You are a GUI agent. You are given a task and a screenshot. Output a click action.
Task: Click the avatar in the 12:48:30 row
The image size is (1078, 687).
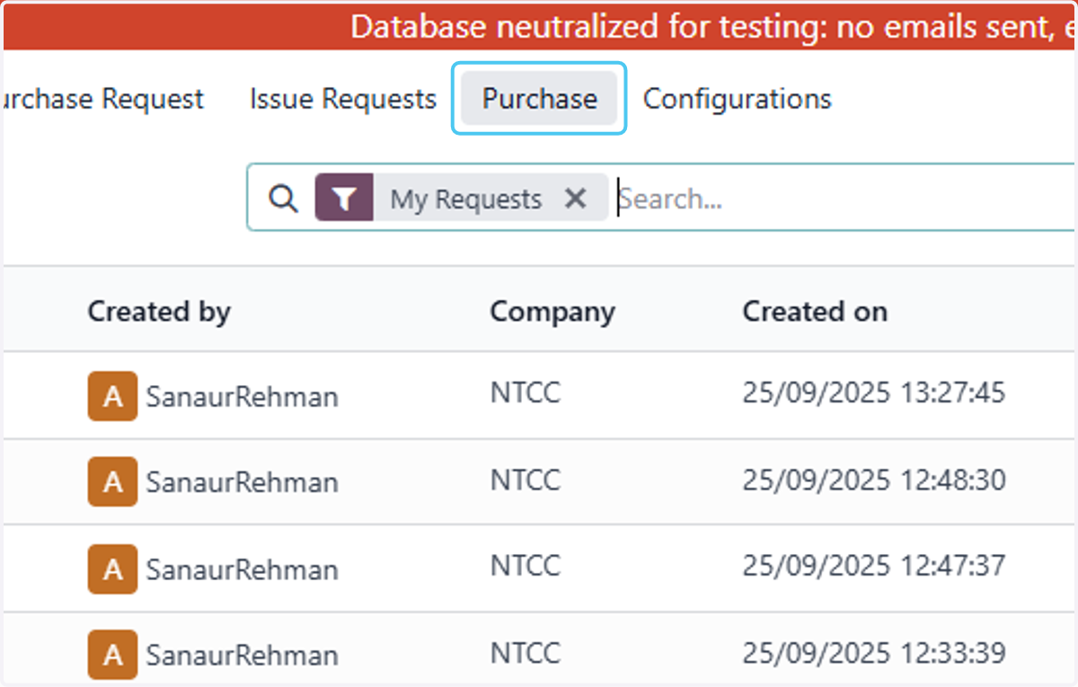113,481
